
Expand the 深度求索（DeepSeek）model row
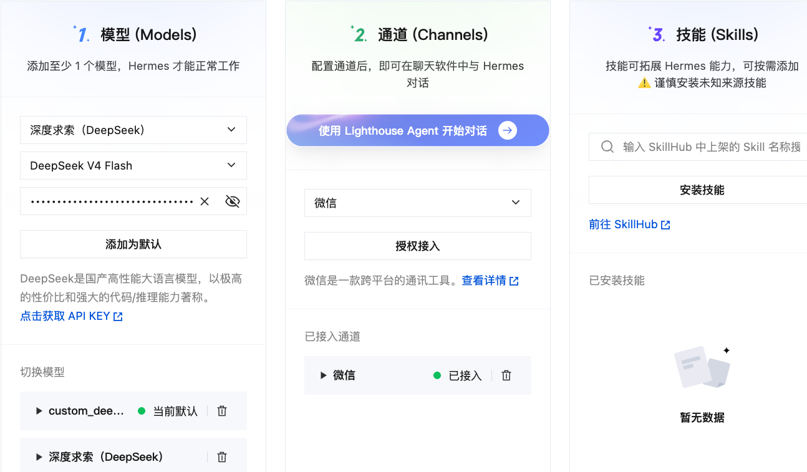(39, 457)
